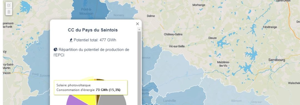Click the Dieuze town label

[212, 38]
